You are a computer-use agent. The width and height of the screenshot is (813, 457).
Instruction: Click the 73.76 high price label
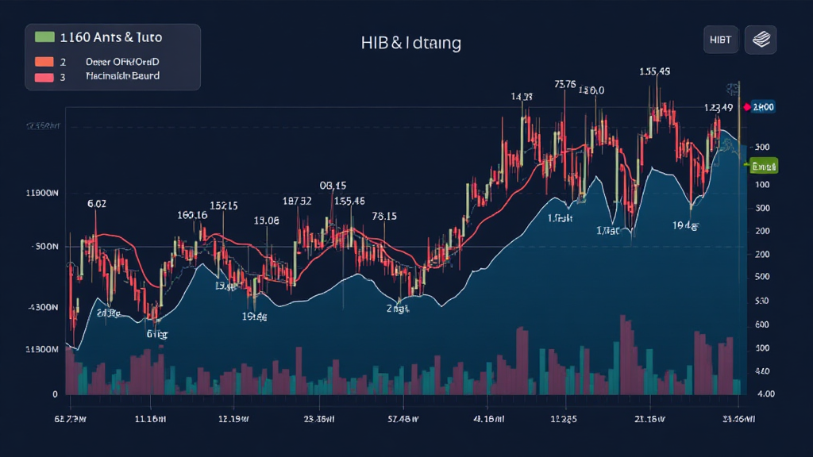pos(564,84)
